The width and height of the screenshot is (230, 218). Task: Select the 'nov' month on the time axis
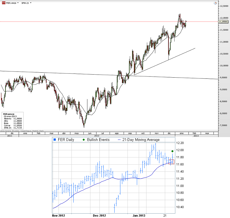(x=157, y=133)
